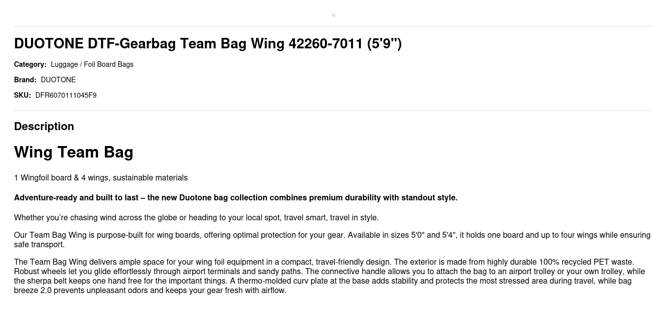The image size is (663, 318).
Task: Click the Luggage / Foil Board Bags category value
Action: coord(92,64)
